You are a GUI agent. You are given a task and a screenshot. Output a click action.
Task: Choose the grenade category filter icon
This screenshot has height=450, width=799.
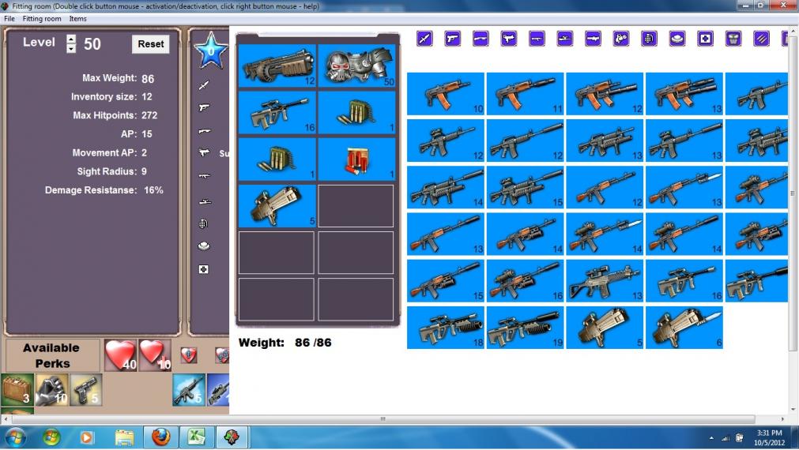649,38
